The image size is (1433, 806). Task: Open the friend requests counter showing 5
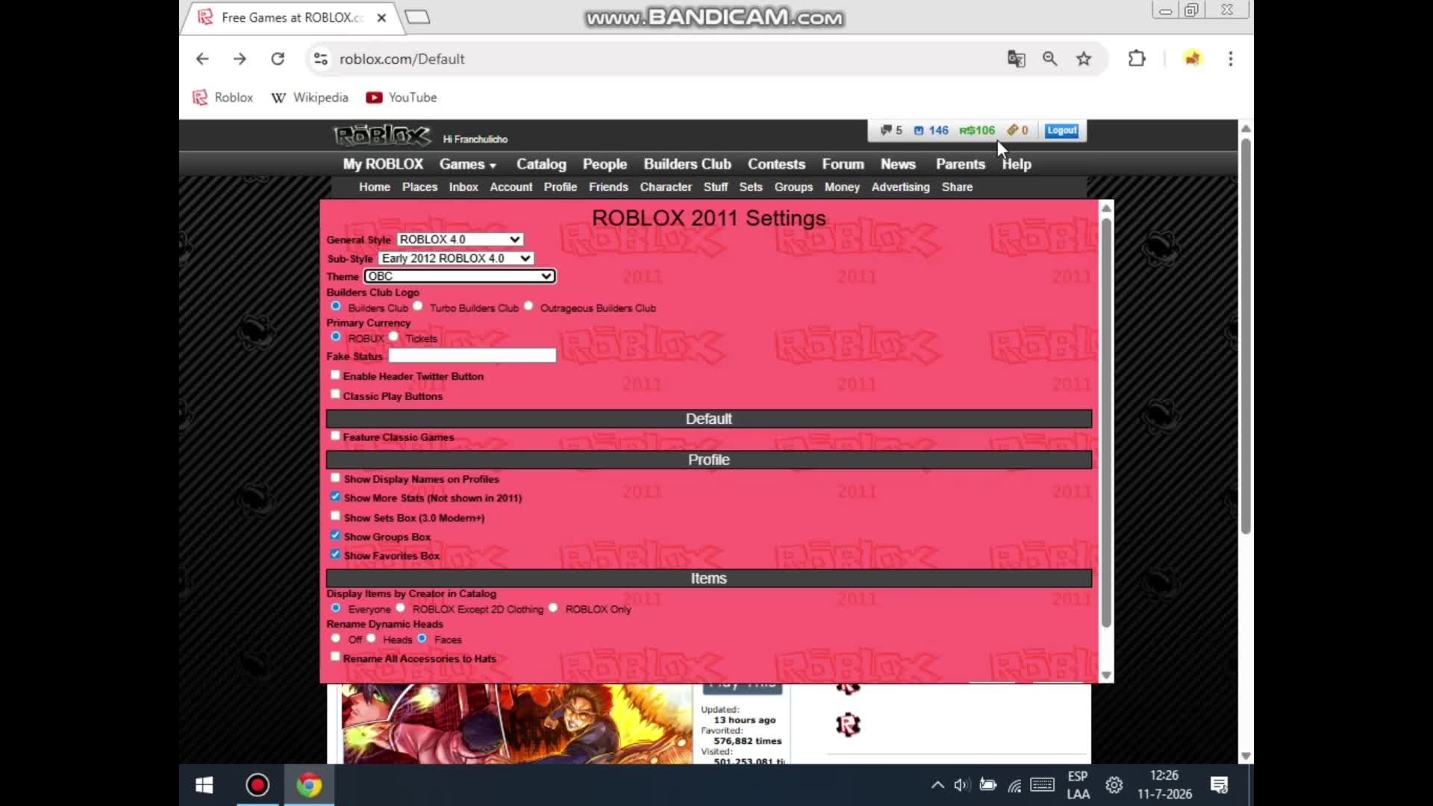tap(891, 131)
